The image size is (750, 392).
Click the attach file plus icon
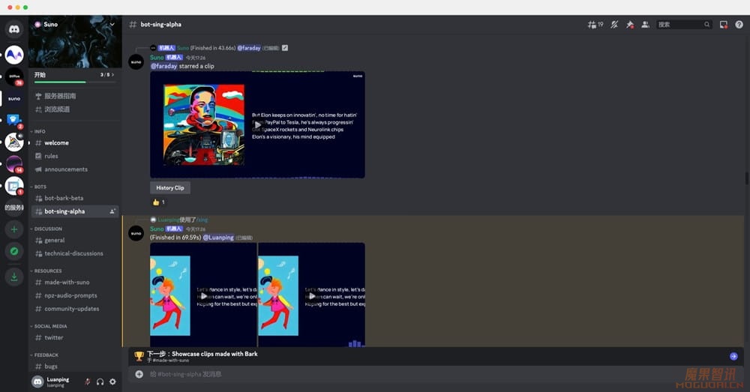(139, 374)
